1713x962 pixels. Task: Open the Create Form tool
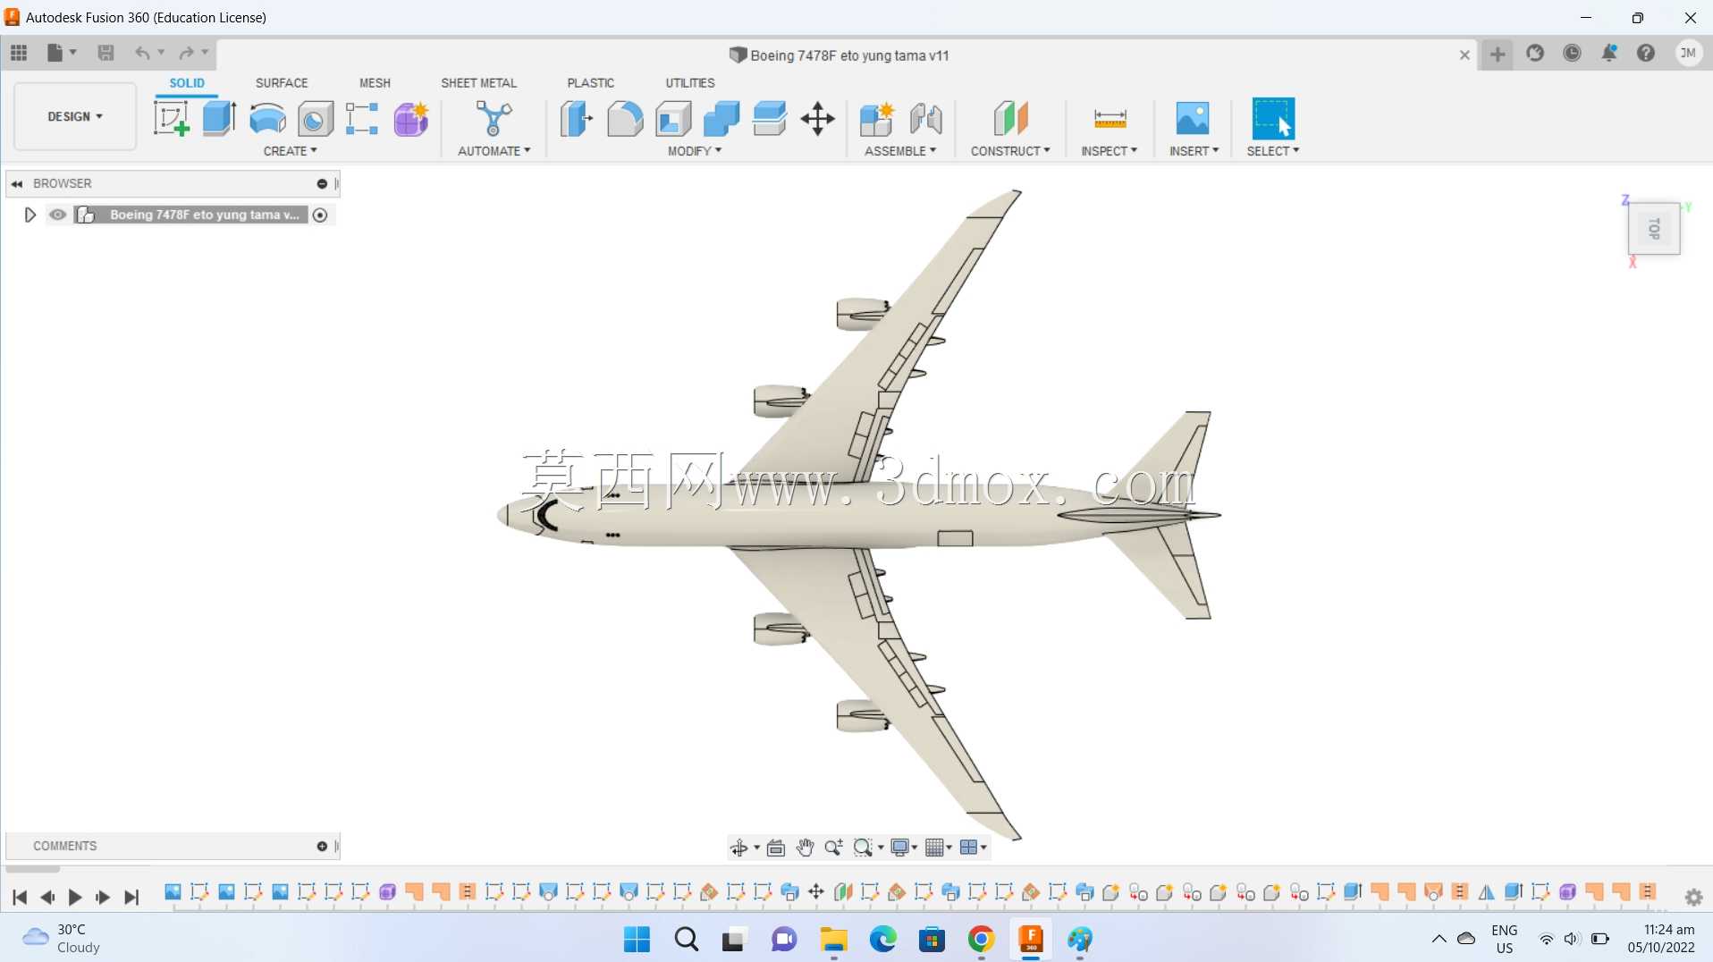[411, 118]
